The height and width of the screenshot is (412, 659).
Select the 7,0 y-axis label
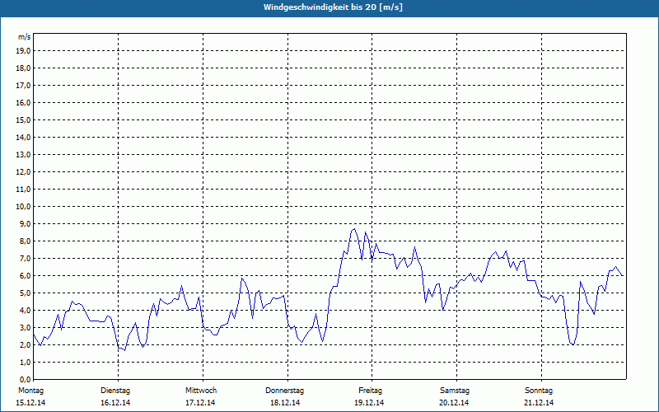25,258
